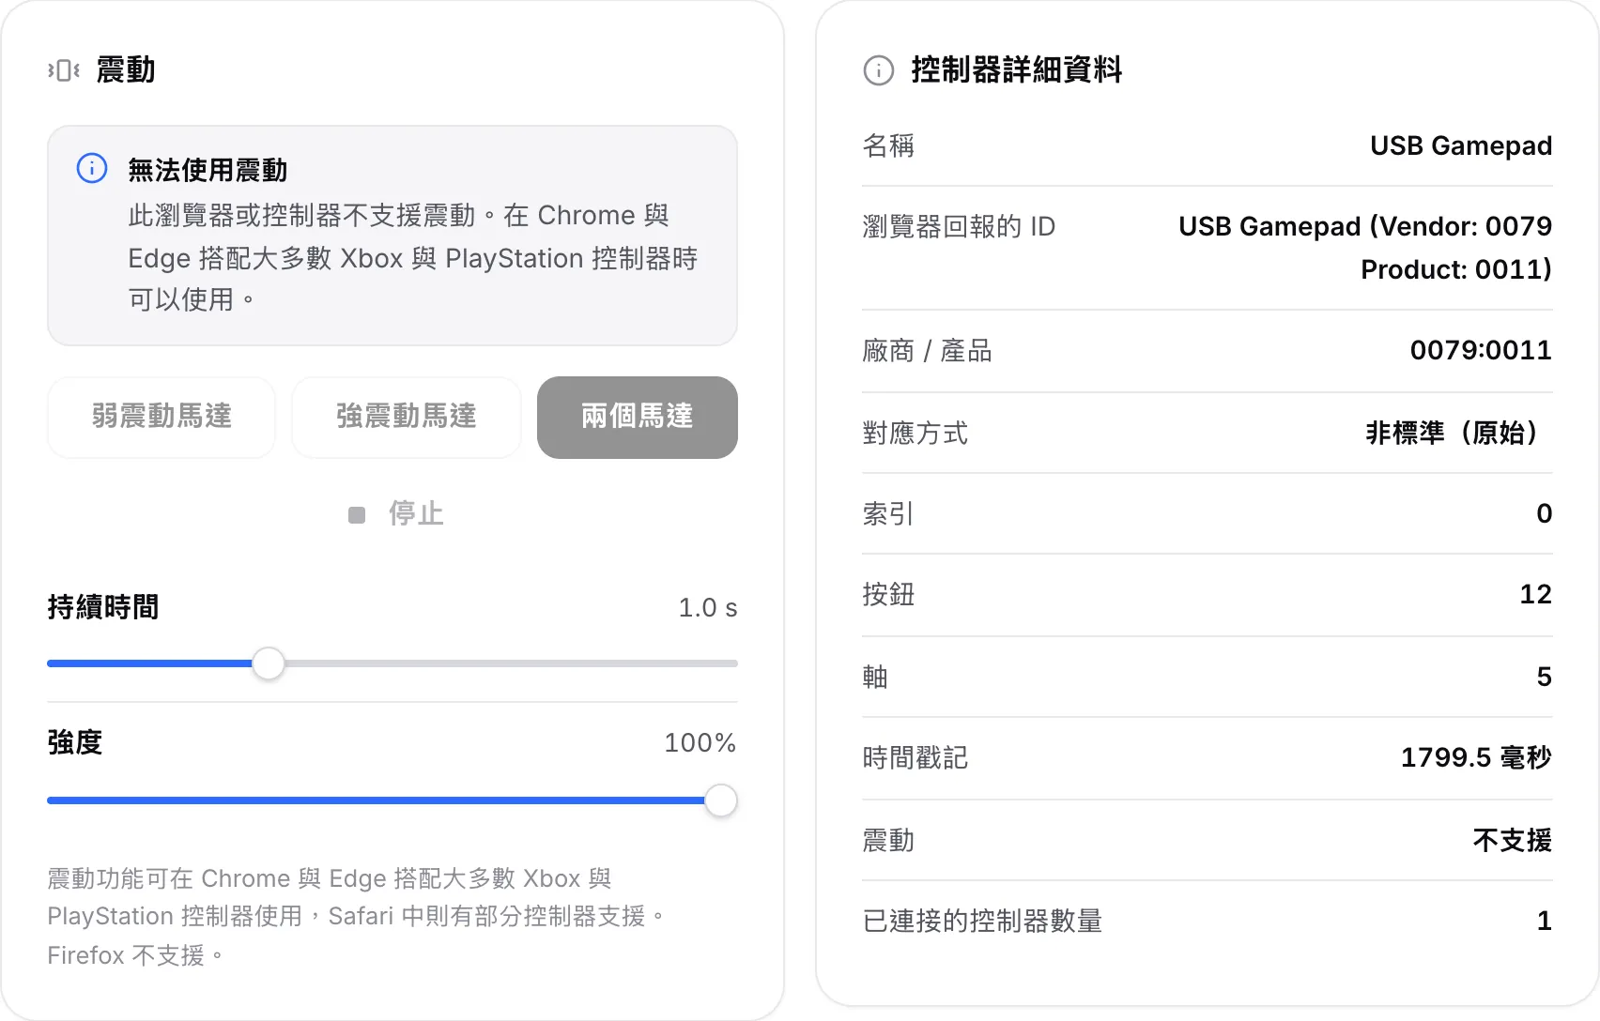
Task: Click the 強度 slider handle
Action: 721,800
